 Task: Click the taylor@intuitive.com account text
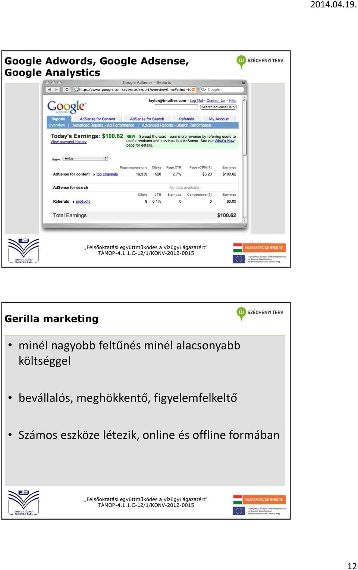tap(167, 101)
